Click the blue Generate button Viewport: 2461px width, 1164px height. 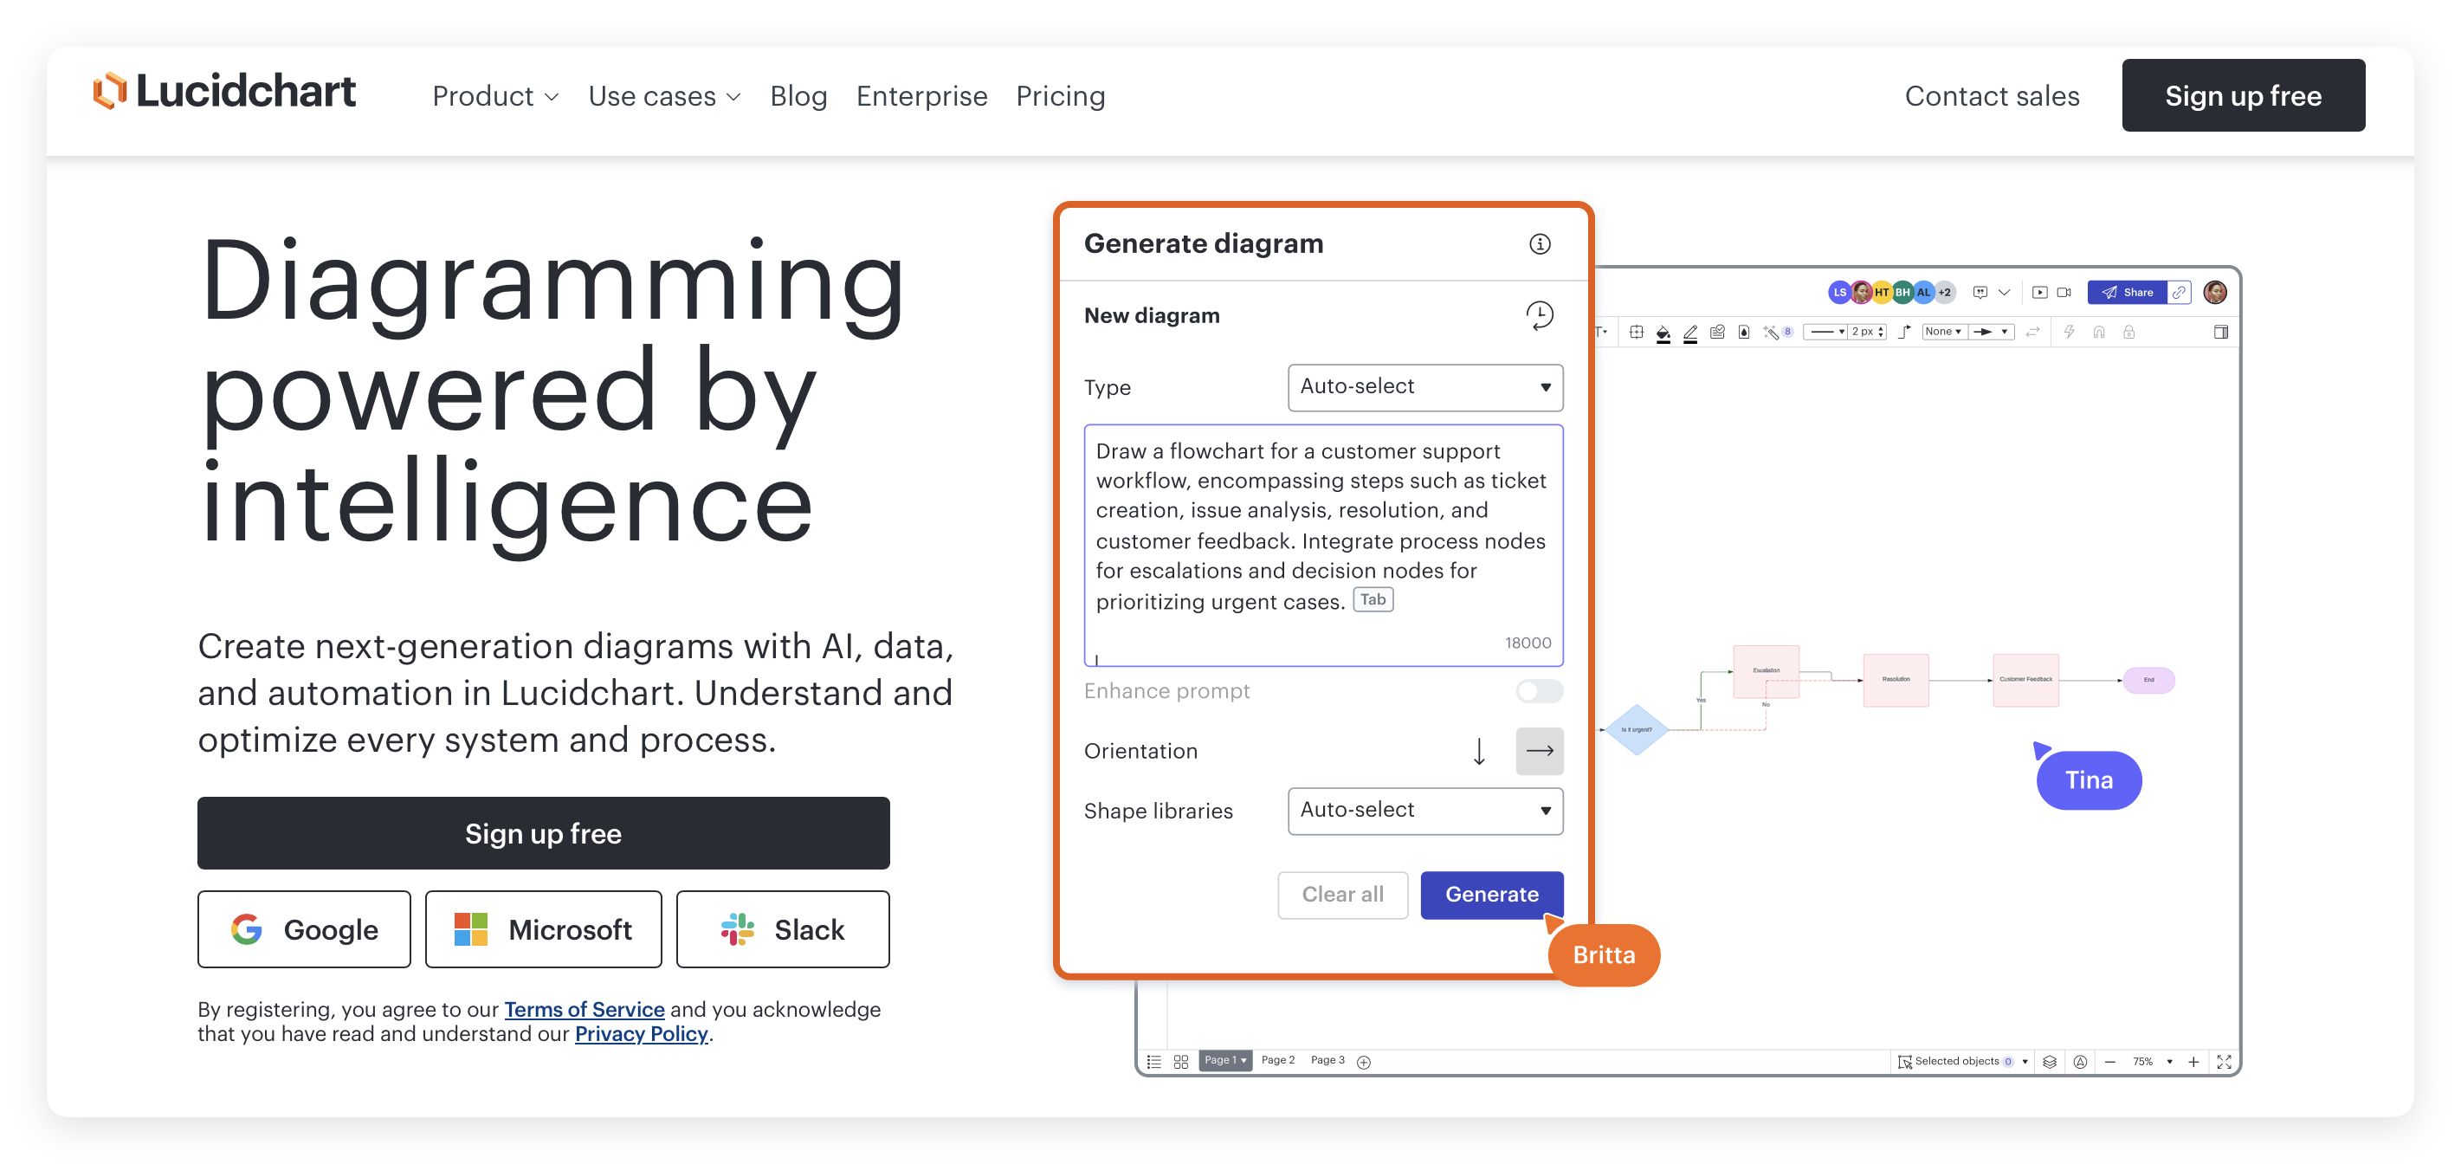pos(1490,895)
